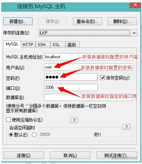The width and height of the screenshot is (142, 164).
Task: Click the port field showing 3306
Action: click(x=71, y=87)
